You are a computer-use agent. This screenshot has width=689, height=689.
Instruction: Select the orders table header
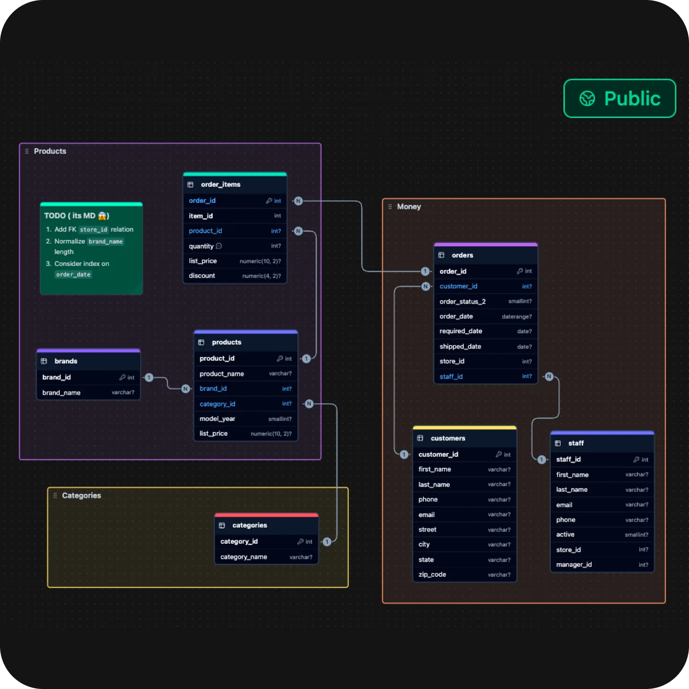[486, 255]
